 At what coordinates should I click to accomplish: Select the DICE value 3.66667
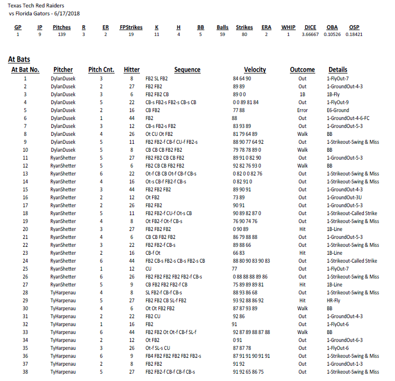point(310,34)
